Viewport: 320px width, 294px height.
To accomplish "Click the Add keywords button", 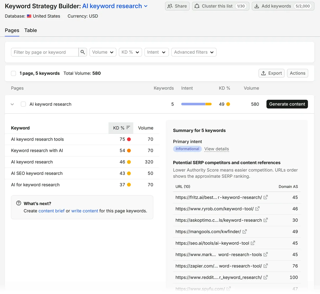I will (283, 6).
